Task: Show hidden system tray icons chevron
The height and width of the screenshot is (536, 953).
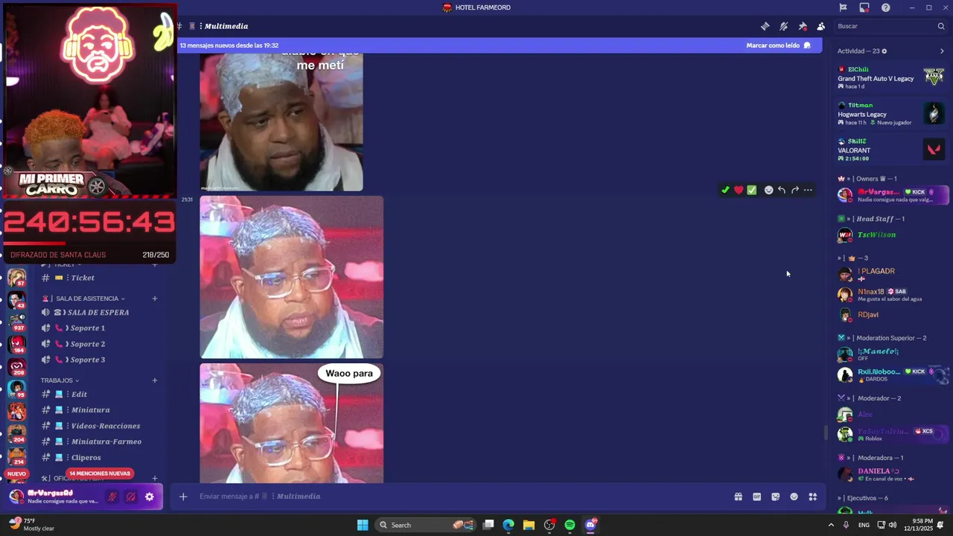Action: pos(832,525)
